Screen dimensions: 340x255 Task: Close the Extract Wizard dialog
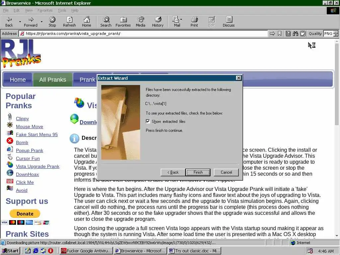[238, 78]
